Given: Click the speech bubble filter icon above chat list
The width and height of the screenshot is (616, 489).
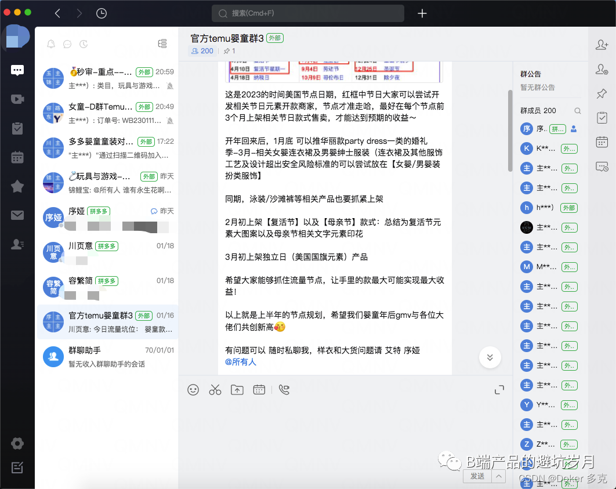Looking at the screenshot, I should (x=67, y=44).
